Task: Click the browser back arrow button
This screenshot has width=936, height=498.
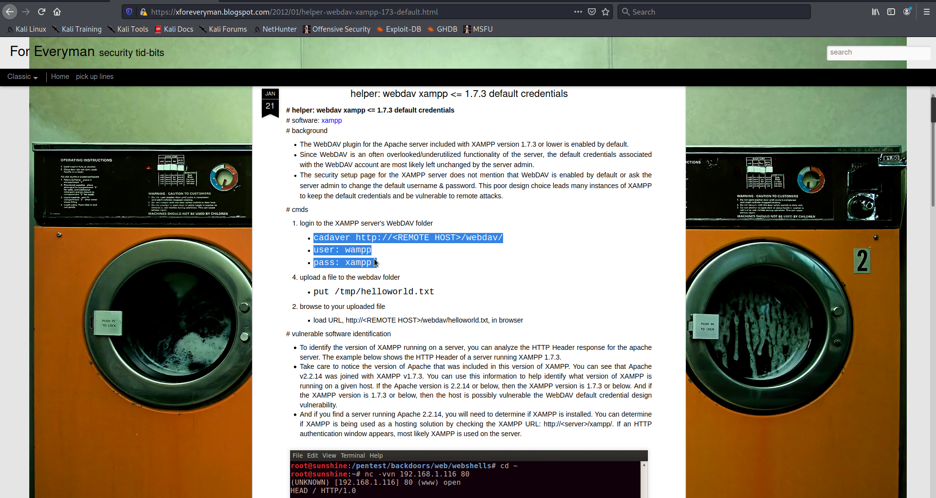Action: pyautogui.click(x=10, y=12)
